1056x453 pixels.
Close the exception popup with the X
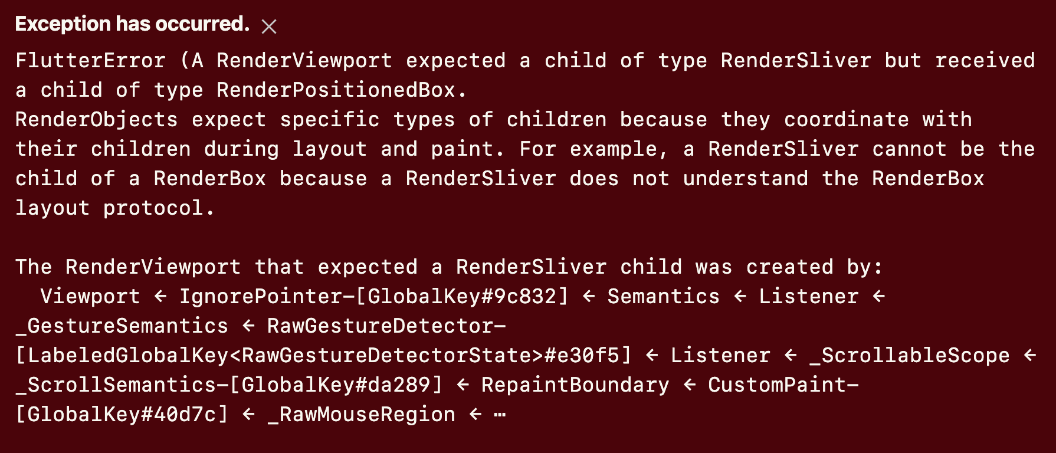(269, 27)
